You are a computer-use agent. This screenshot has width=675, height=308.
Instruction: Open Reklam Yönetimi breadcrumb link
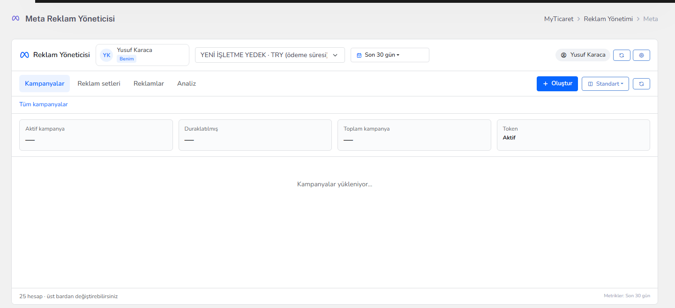click(x=608, y=19)
